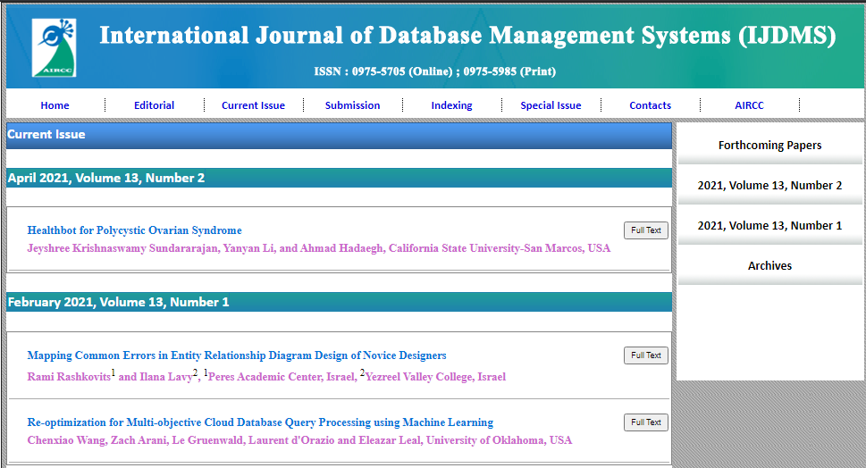This screenshot has height=468, width=866.
Task: Click the Indexing menu item
Action: coord(452,105)
